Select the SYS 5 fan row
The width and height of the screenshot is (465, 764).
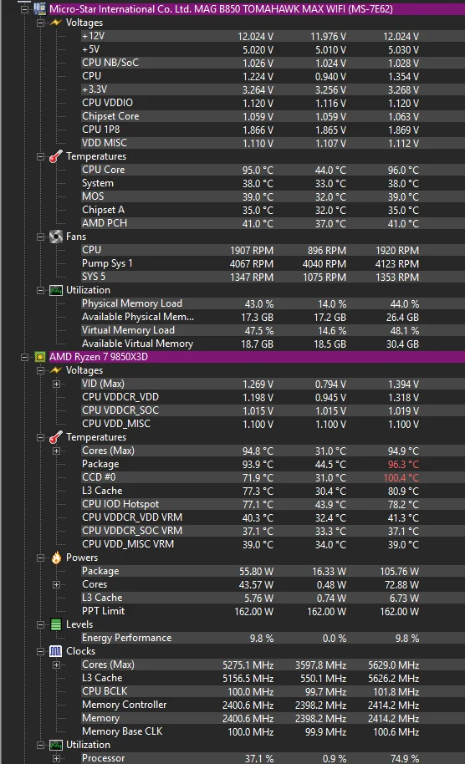tap(273, 277)
